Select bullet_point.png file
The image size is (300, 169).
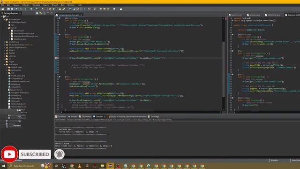pos(16,76)
